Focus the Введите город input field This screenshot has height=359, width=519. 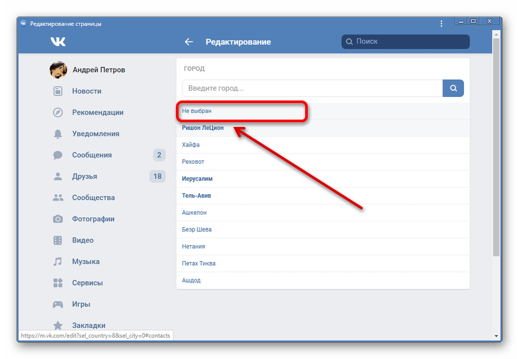(312, 88)
